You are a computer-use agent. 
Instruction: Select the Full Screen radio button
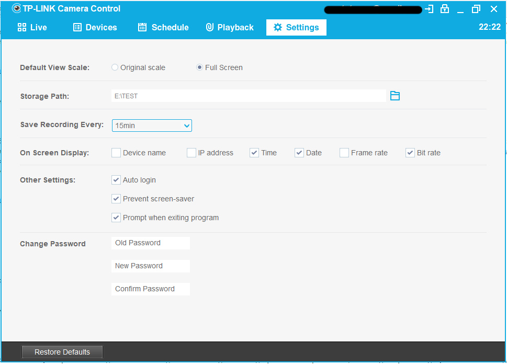point(200,67)
